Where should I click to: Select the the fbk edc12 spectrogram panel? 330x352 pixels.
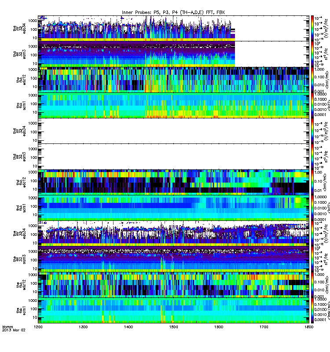tap(173, 285)
